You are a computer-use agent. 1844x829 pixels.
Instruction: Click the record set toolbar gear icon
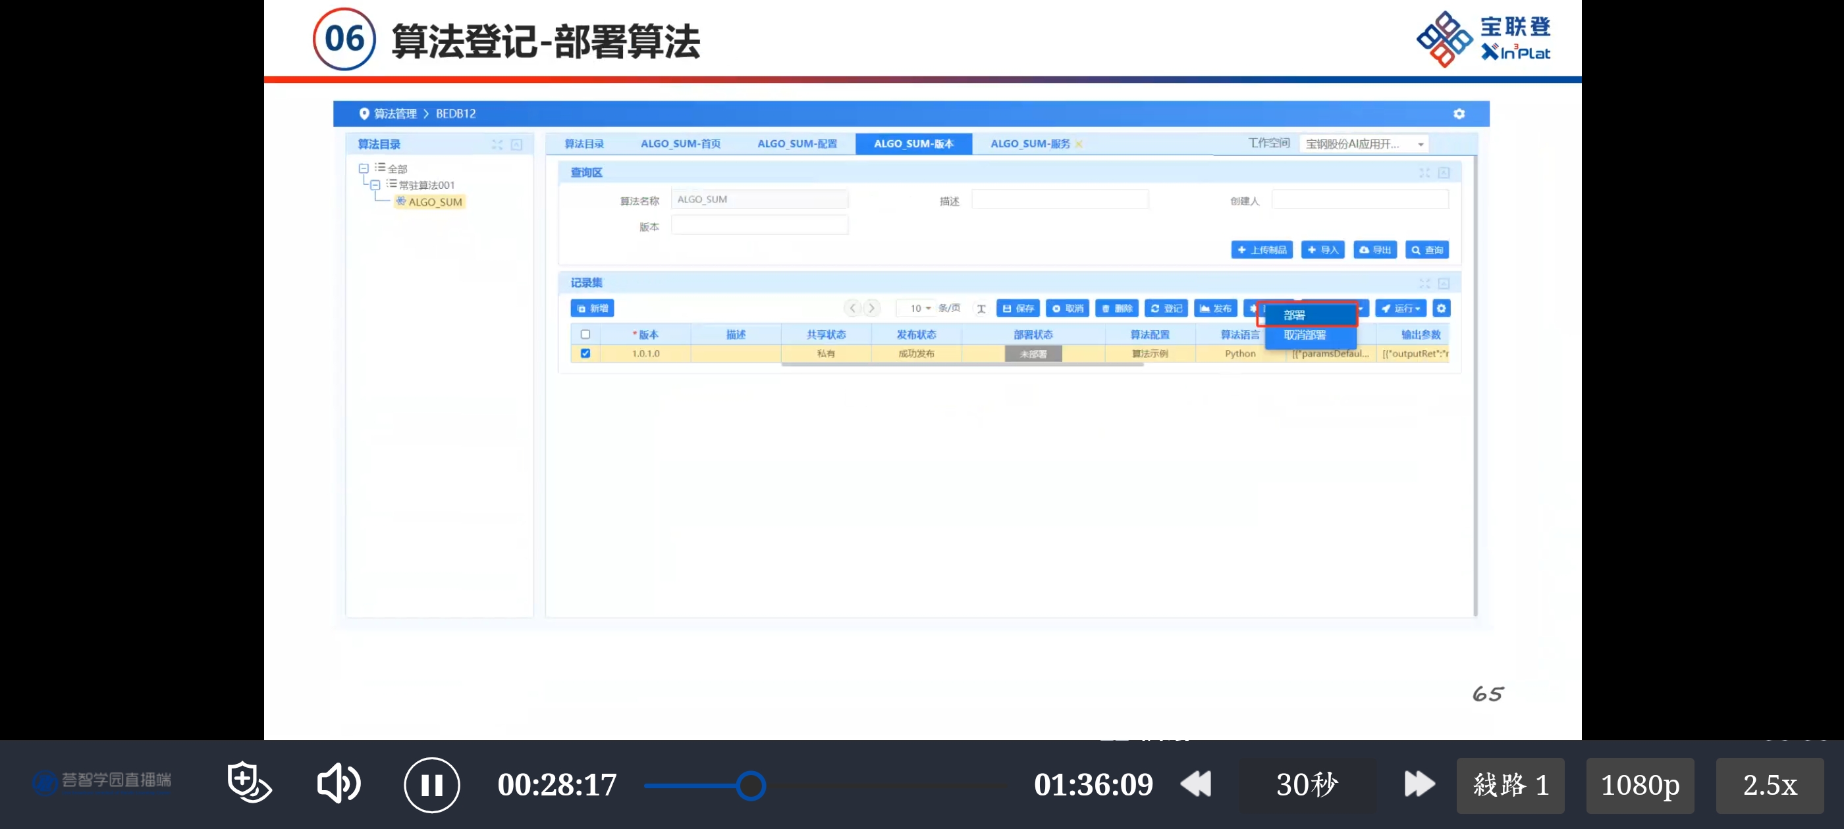pyautogui.click(x=1441, y=309)
